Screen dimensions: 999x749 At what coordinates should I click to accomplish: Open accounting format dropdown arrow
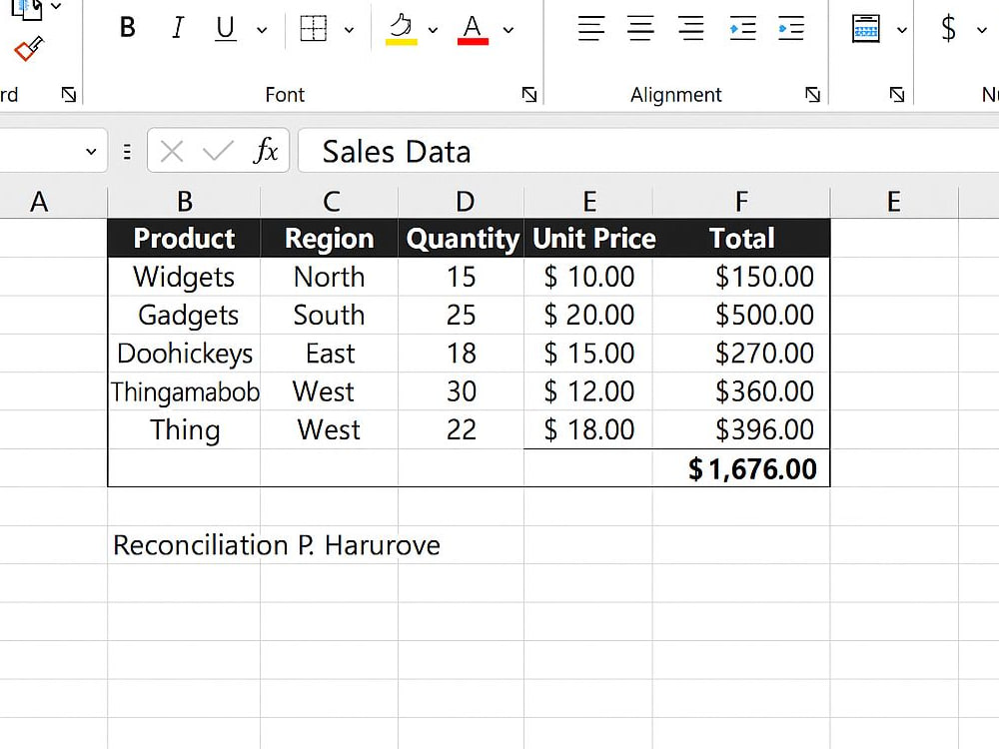coord(982,29)
